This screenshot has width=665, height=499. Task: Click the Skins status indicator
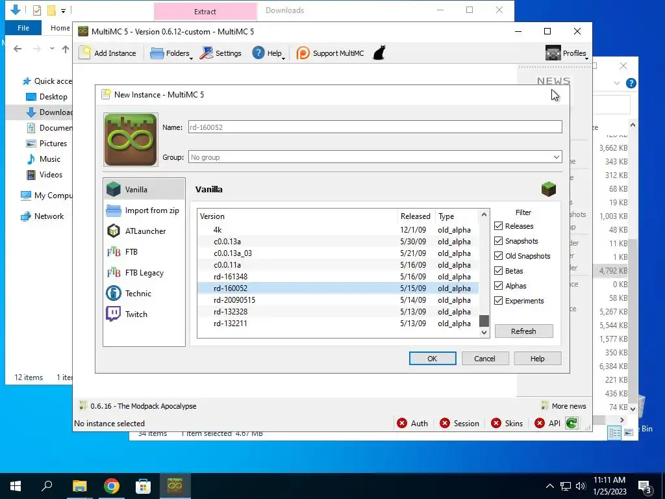coord(507,424)
